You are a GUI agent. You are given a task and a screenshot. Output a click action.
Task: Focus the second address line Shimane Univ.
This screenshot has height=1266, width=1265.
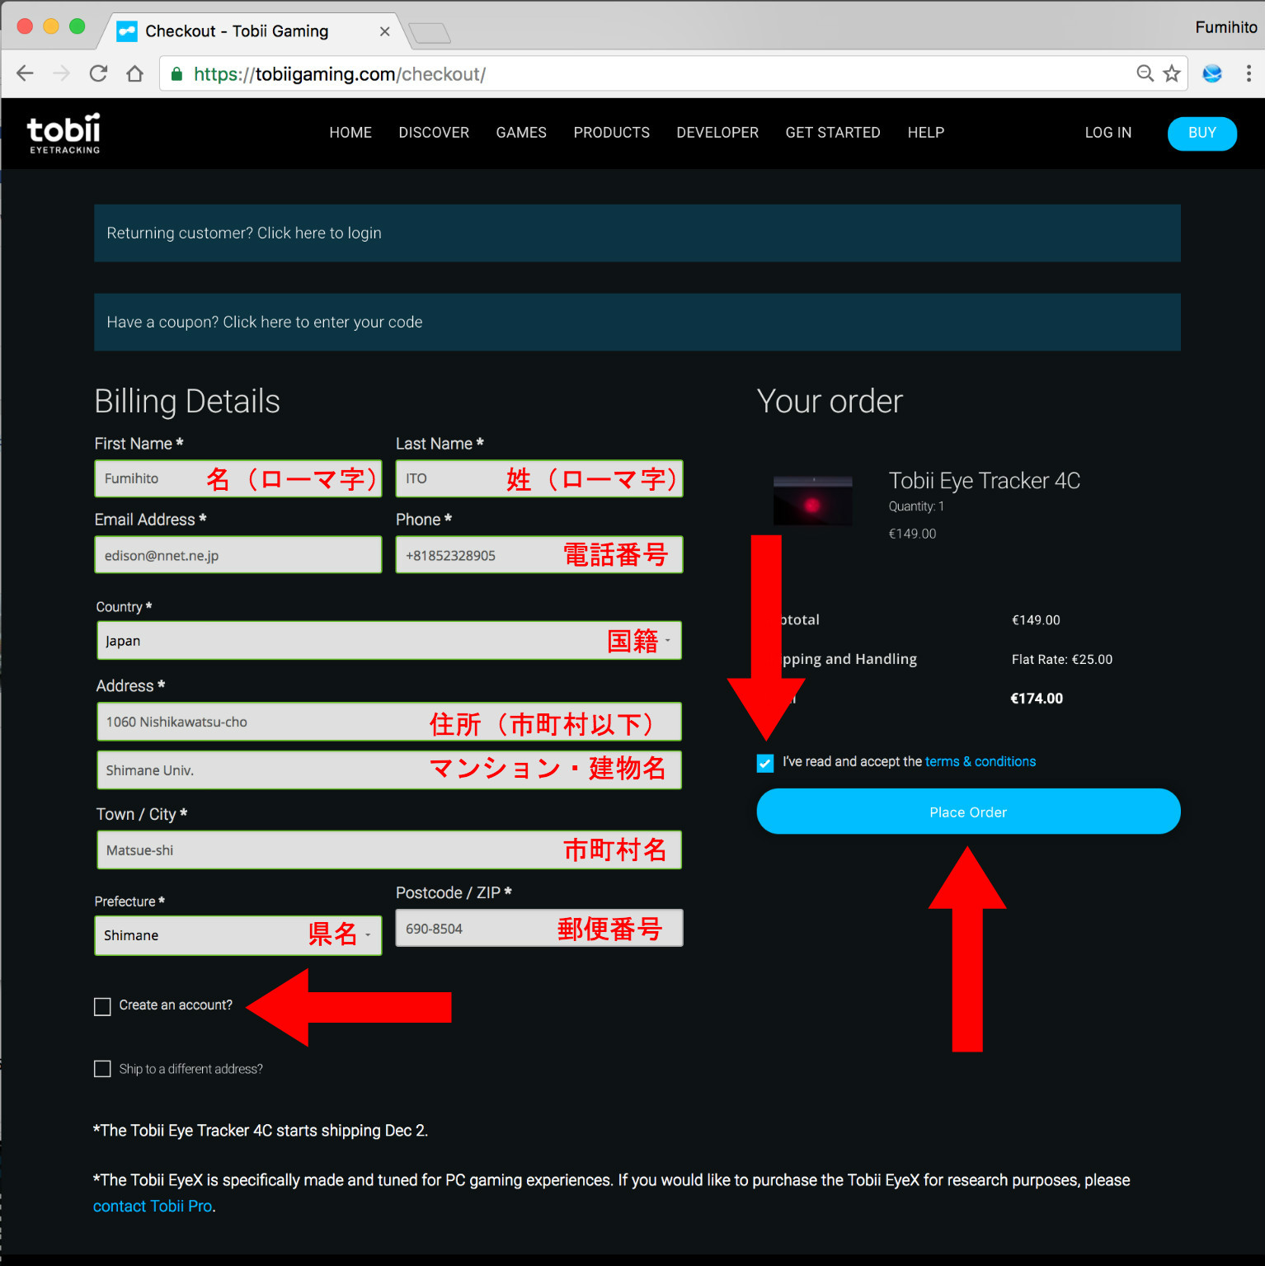coord(389,769)
